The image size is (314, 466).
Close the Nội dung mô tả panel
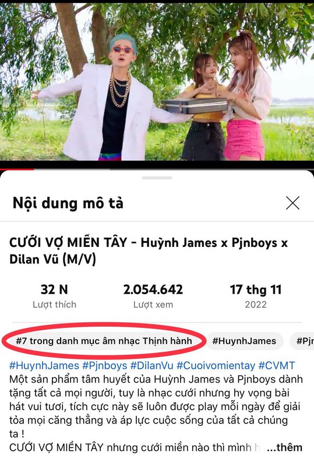click(x=292, y=203)
